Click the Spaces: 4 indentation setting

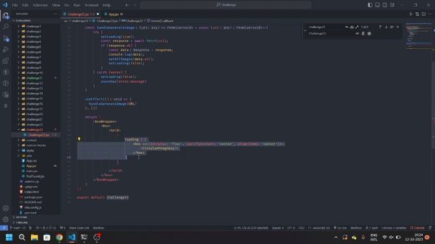[278, 228]
